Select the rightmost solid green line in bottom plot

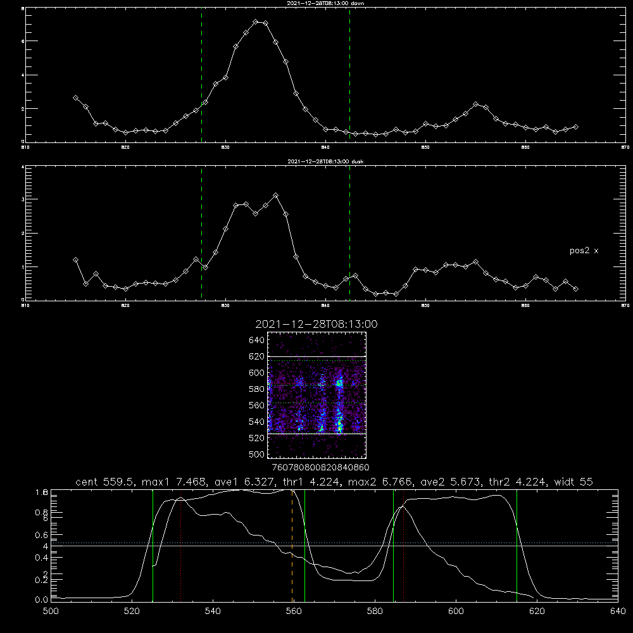click(x=517, y=545)
